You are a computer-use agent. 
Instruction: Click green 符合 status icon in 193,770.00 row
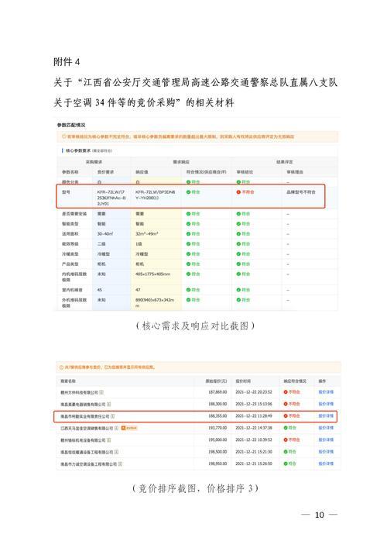pyautogui.click(x=286, y=428)
